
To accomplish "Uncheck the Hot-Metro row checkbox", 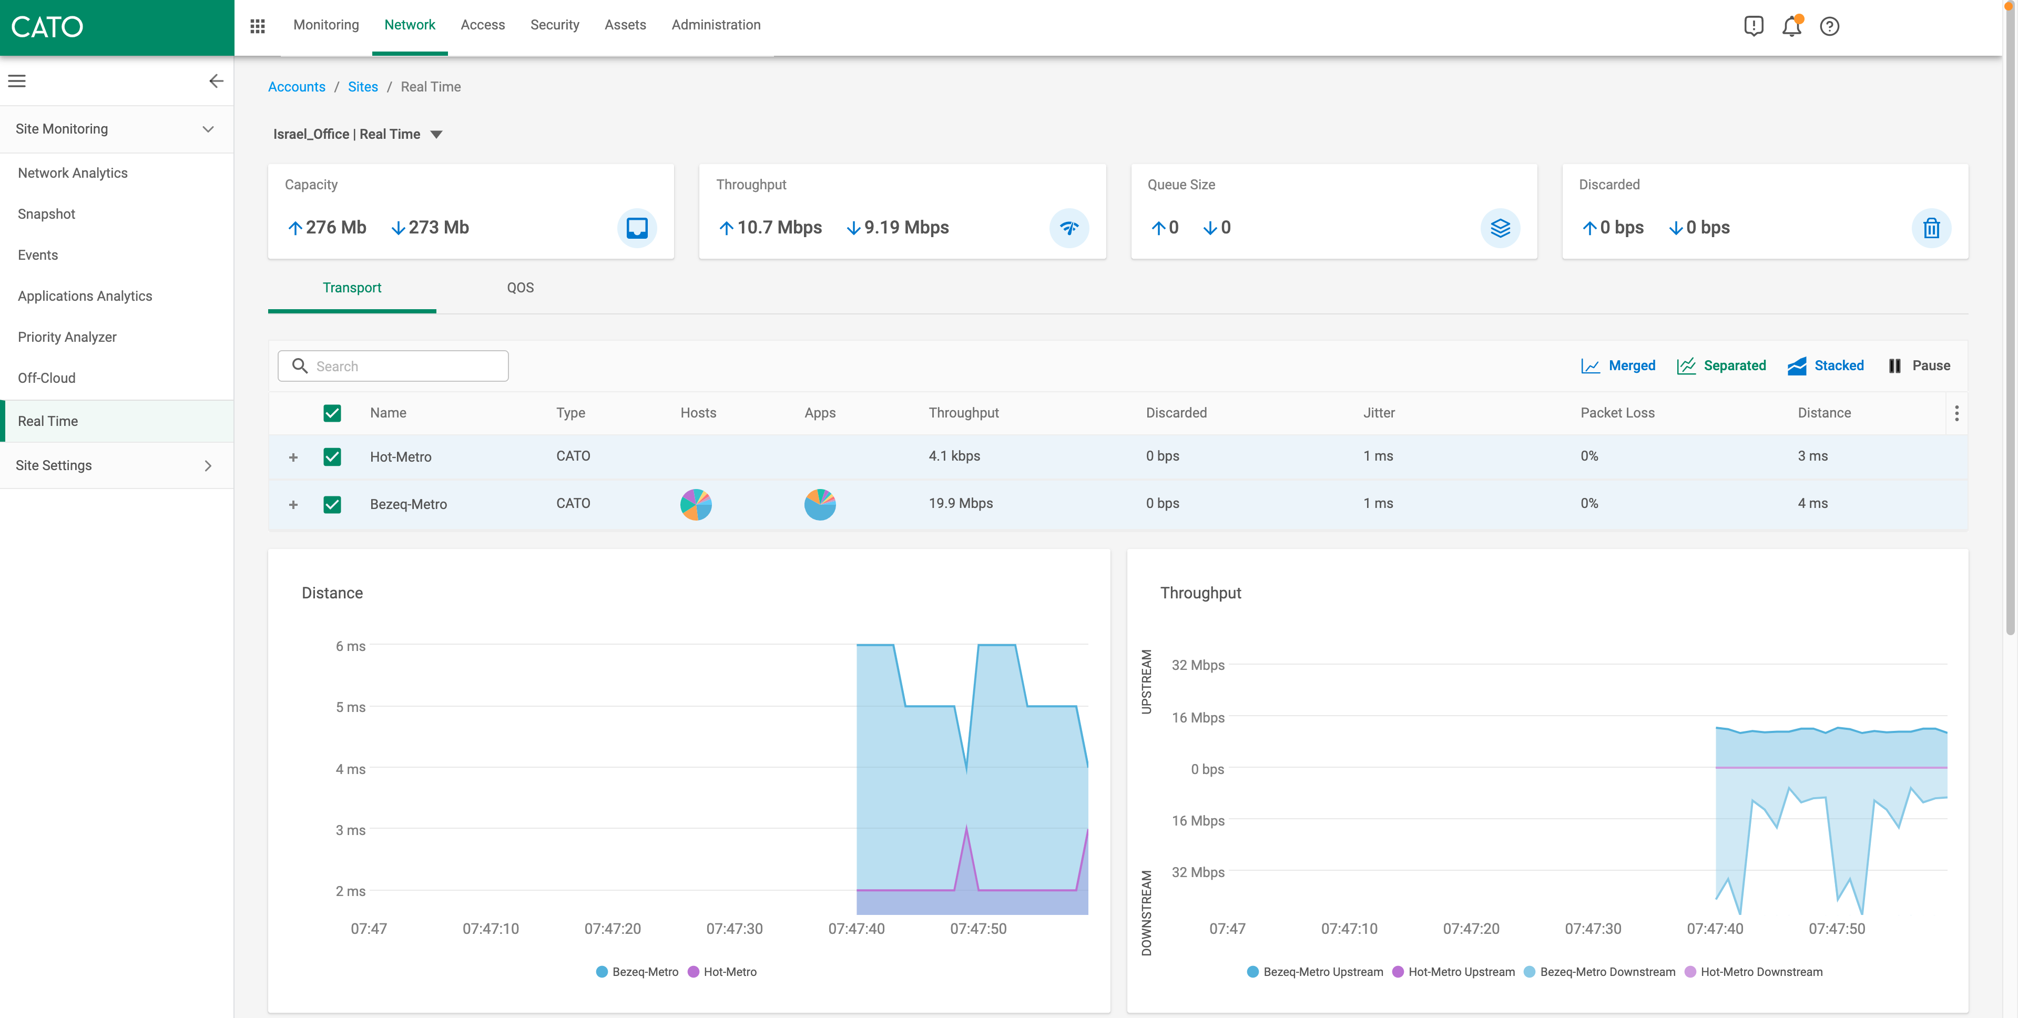I will pos(332,457).
